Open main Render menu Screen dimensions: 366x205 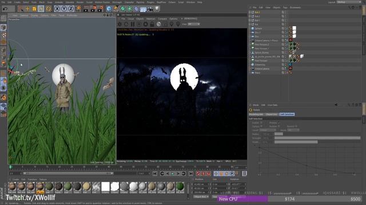pos(80,2)
